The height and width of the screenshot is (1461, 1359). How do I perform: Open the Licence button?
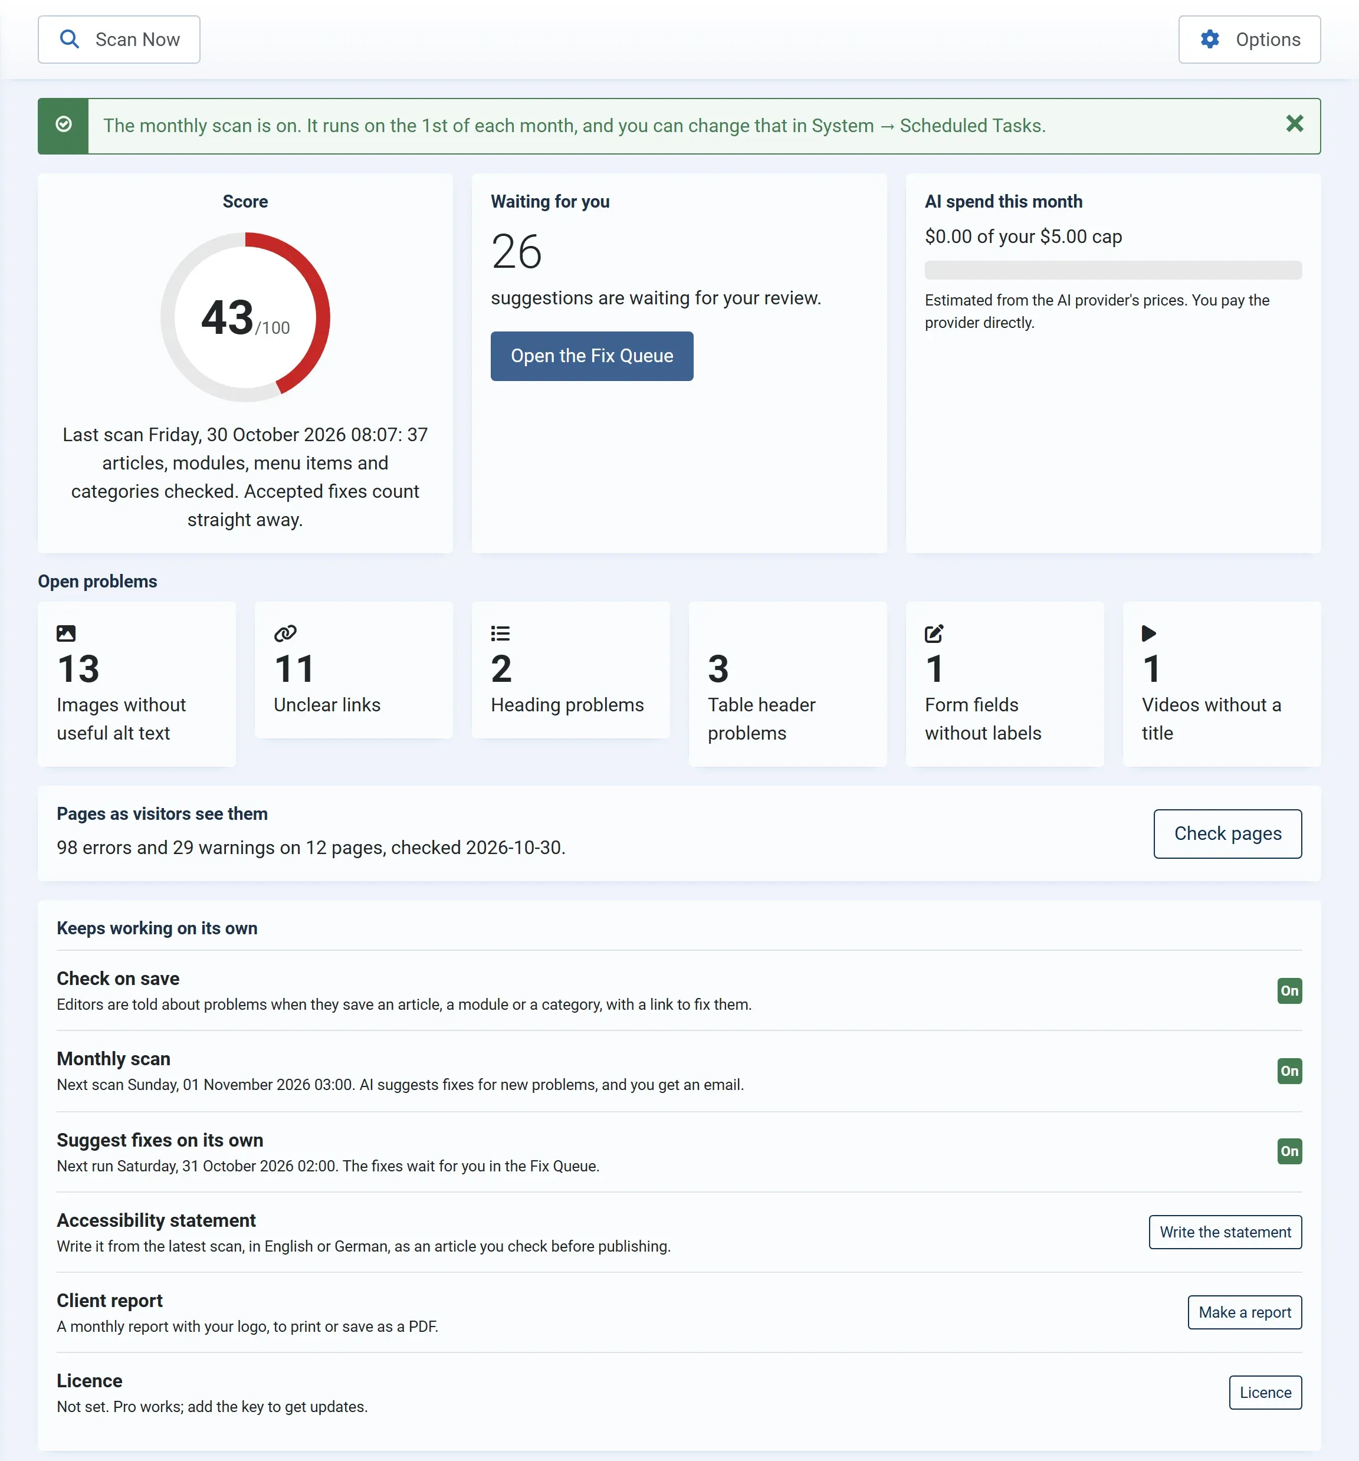pyautogui.click(x=1265, y=1392)
